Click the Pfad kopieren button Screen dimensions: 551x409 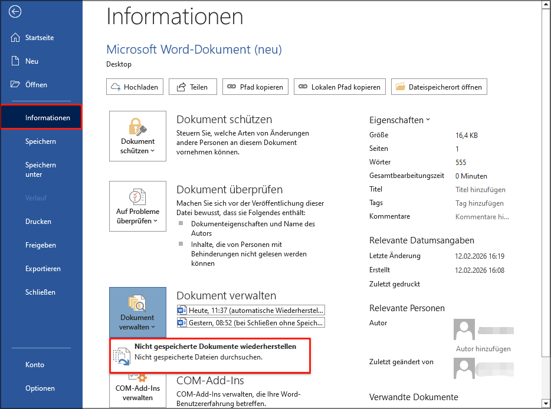pos(255,87)
